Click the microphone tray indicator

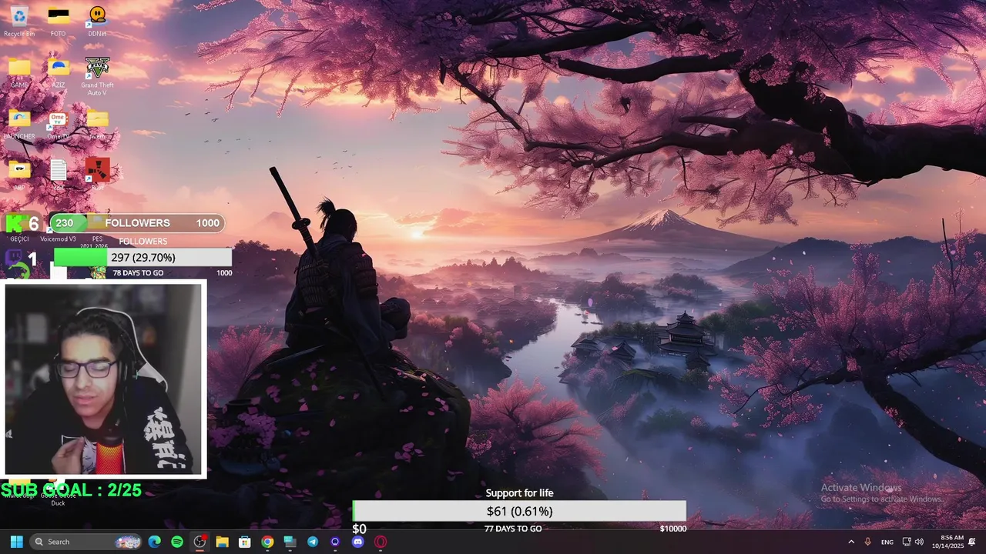point(868,542)
